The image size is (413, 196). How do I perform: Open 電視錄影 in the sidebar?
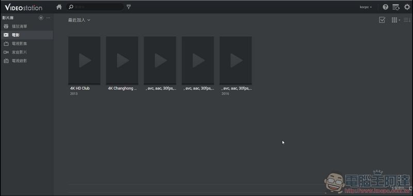pos(27,61)
